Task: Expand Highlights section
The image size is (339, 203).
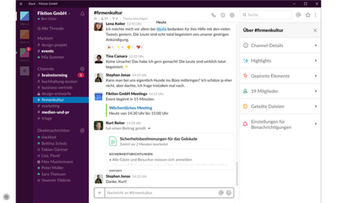Action: (280, 61)
